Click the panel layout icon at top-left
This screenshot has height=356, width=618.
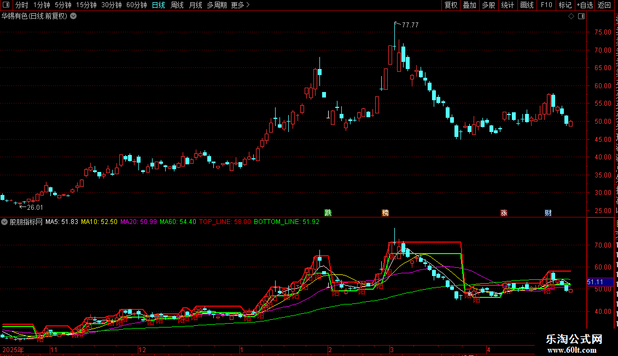click(x=6, y=5)
